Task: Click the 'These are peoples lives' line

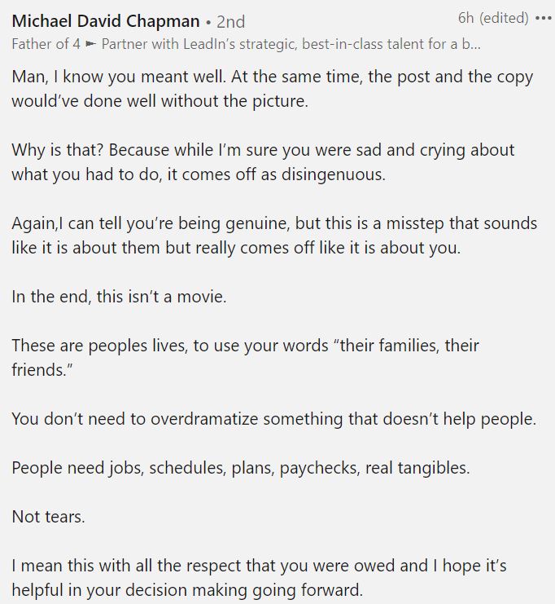Action: pos(246,346)
